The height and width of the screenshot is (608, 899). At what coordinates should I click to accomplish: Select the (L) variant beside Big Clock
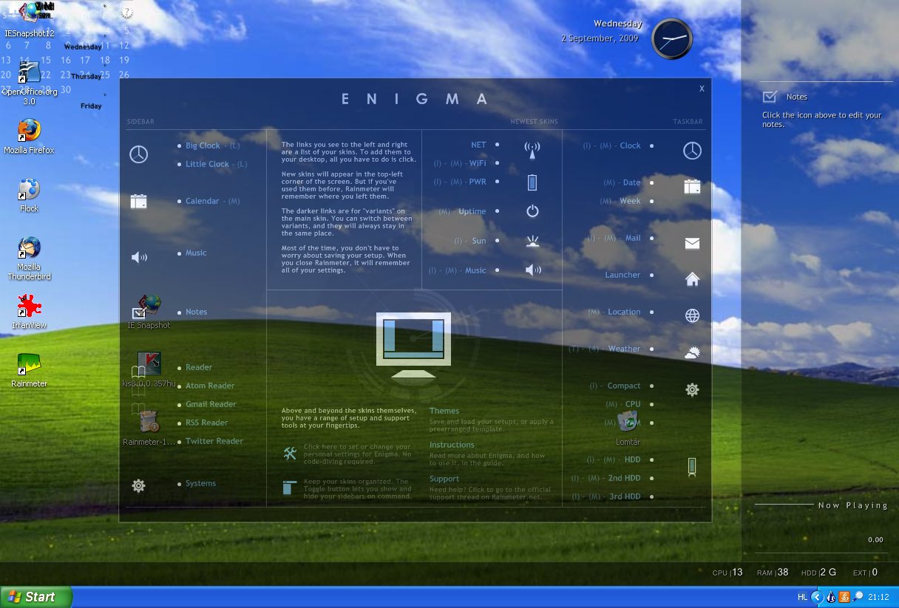(x=234, y=146)
